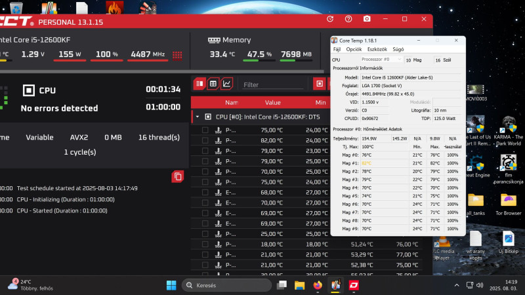The image size is (525, 295).
Task: Select the KARMA - The Dark World shortcut
Action: click(x=509, y=130)
